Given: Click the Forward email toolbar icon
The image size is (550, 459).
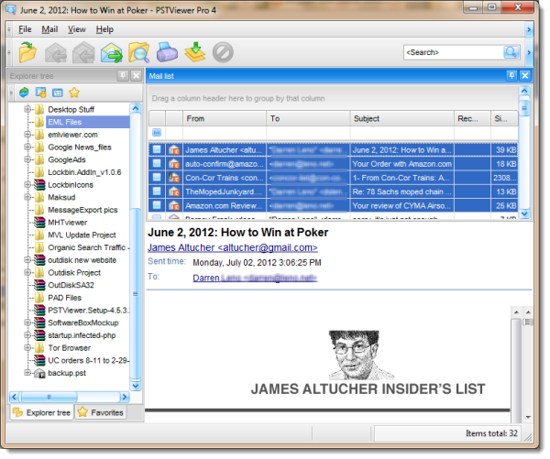Looking at the screenshot, I should tap(112, 52).
